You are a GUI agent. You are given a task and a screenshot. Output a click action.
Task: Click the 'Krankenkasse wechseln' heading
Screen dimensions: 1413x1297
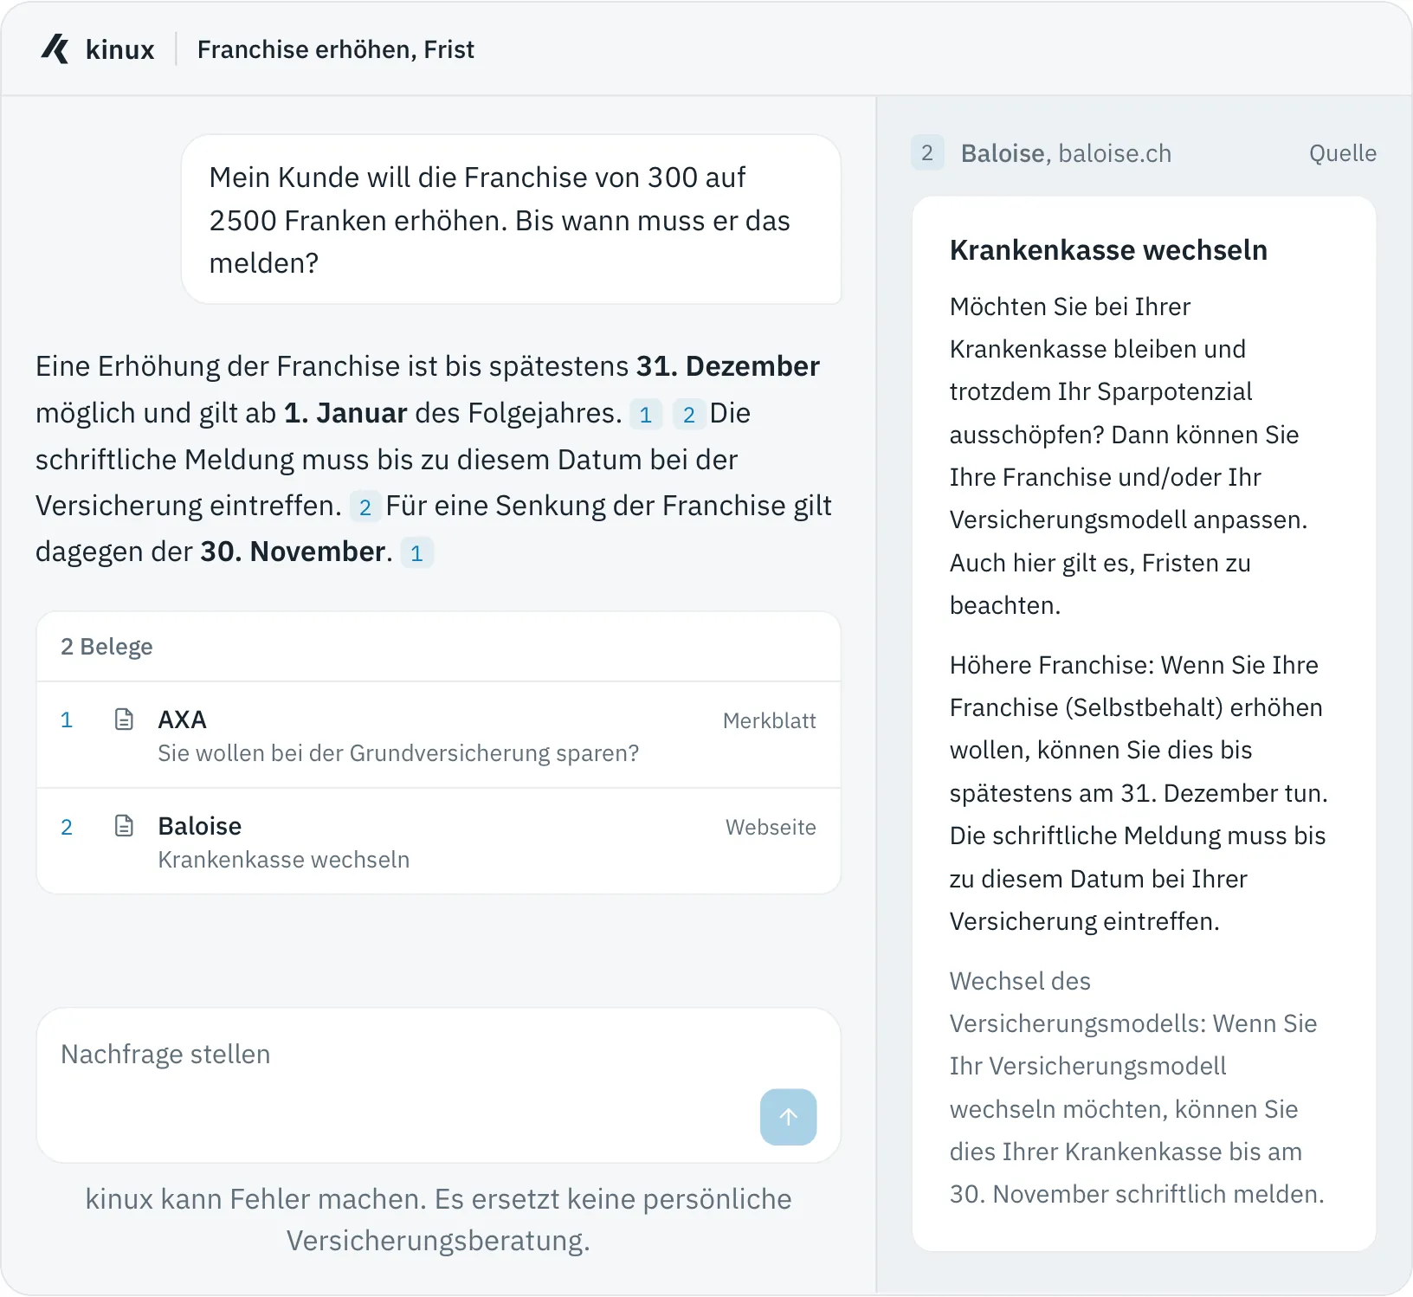1108,250
